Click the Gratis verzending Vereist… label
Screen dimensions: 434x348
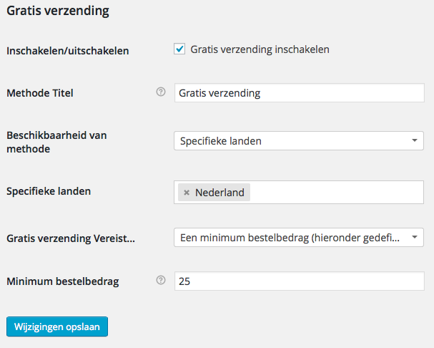coord(71,238)
